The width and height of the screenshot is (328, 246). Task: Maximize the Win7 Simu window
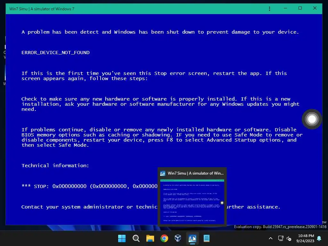pos(300,8)
